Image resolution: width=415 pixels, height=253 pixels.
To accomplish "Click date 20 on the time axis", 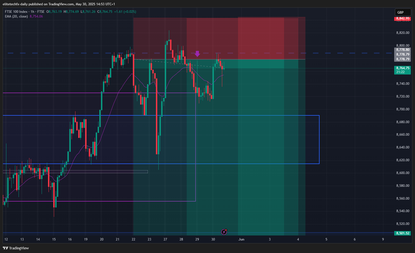I will click(102, 239).
